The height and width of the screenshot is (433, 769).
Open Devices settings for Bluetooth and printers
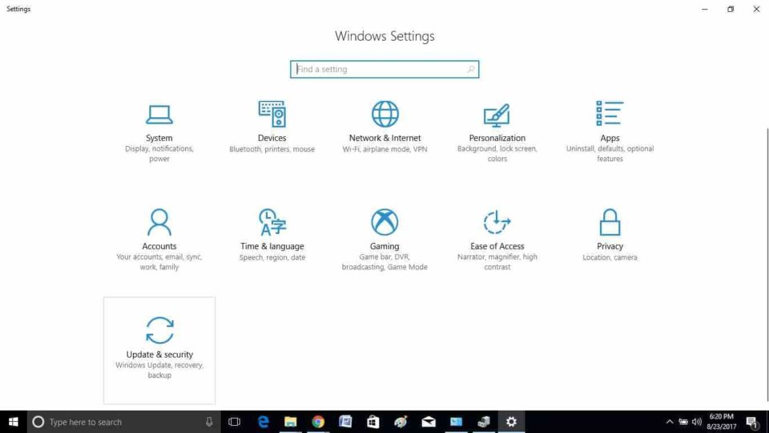pyautogui.click(x=272, y=128)
